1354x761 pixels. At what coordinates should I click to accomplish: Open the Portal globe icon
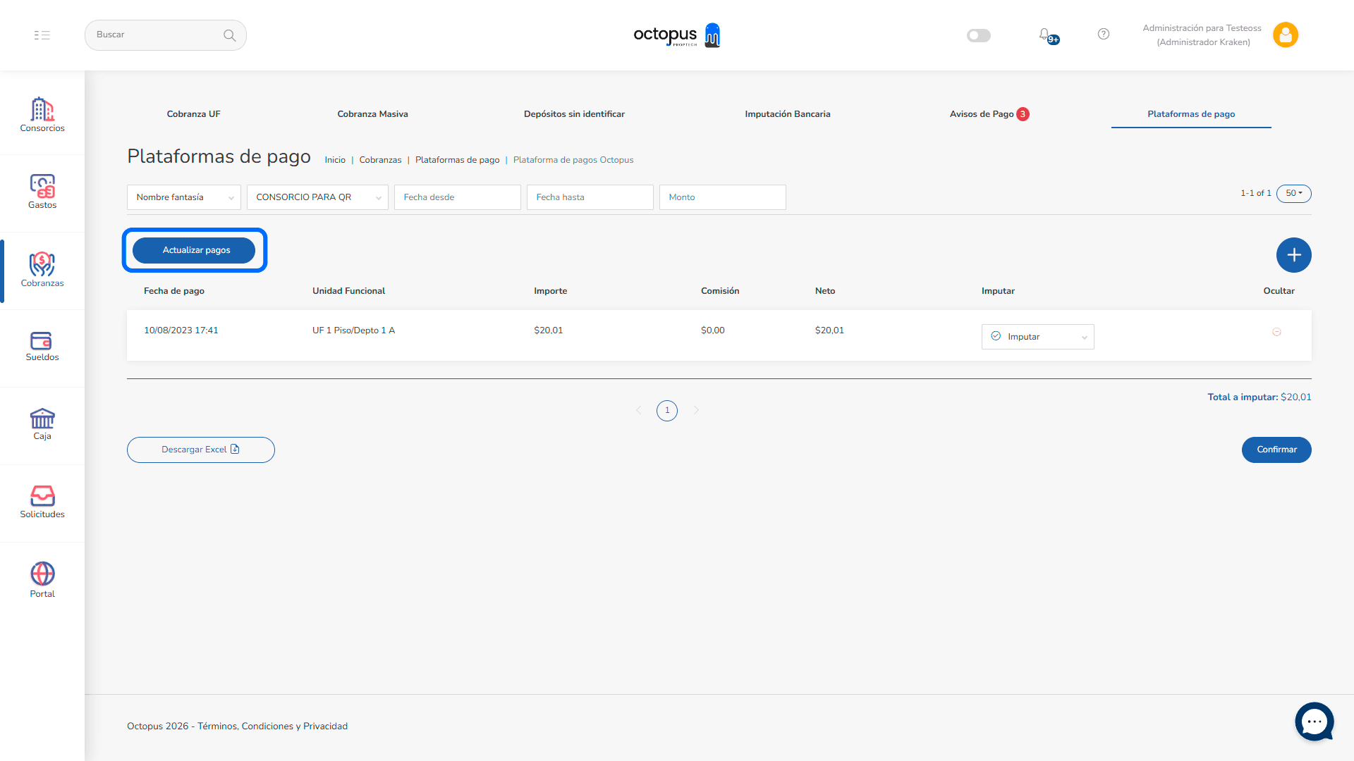point(42,579)
